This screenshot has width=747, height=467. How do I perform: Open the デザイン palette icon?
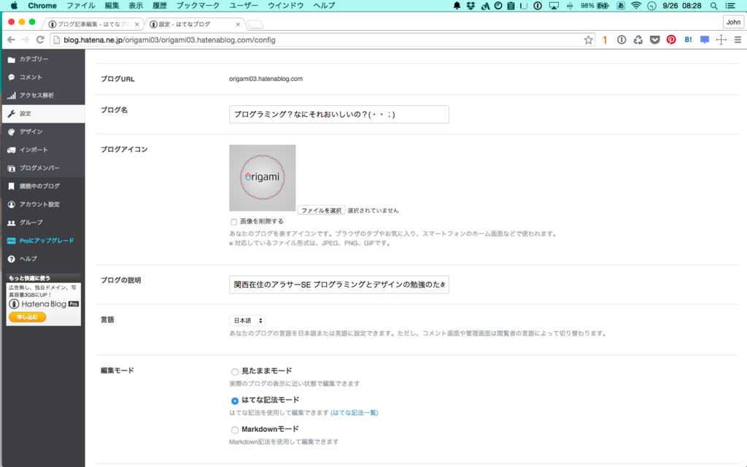click(x=12, y=132)
